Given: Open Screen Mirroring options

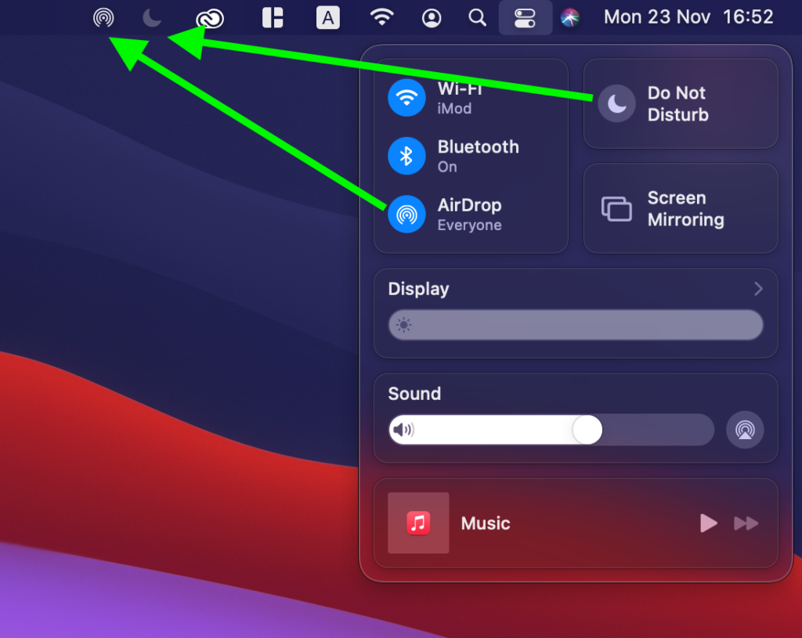Looking at the screenshot, I should (x=680, y=208).
